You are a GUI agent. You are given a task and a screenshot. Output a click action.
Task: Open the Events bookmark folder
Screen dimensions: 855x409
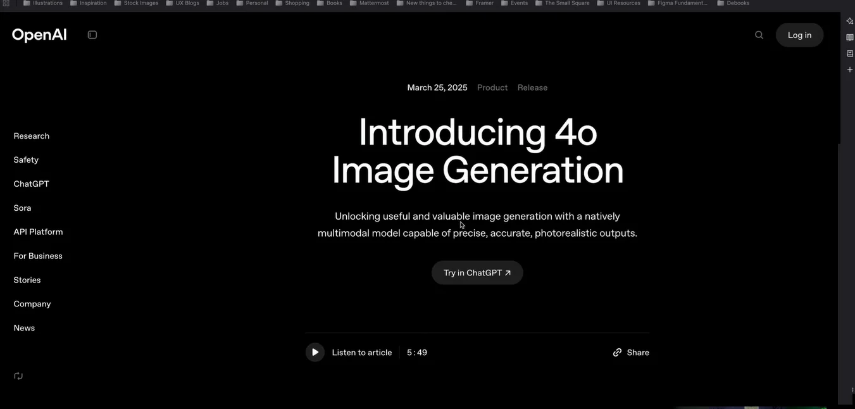515,3
